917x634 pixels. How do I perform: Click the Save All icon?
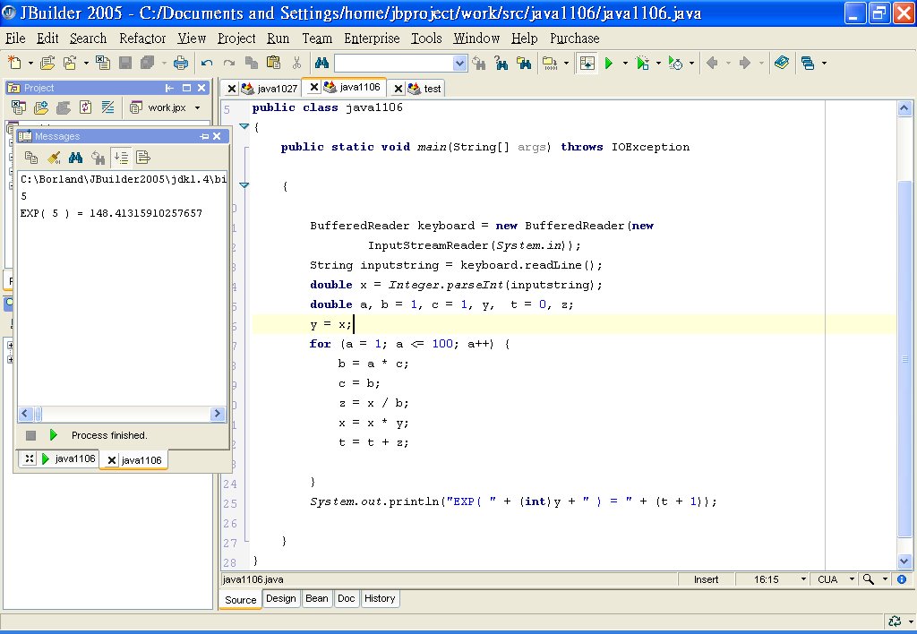coord(148,63)
